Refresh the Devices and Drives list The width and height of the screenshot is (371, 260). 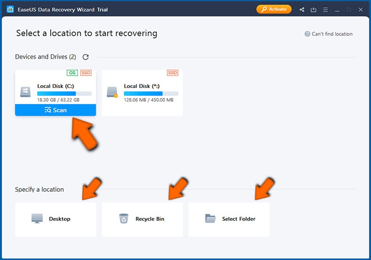click(x=85, y=57)
